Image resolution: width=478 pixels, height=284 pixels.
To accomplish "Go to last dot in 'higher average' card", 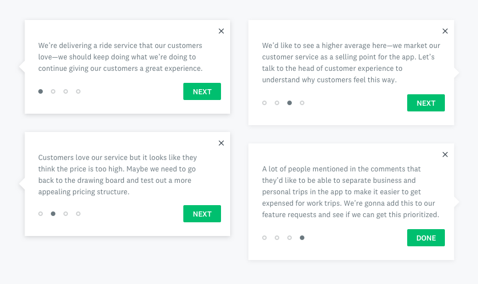I will 302,103.
